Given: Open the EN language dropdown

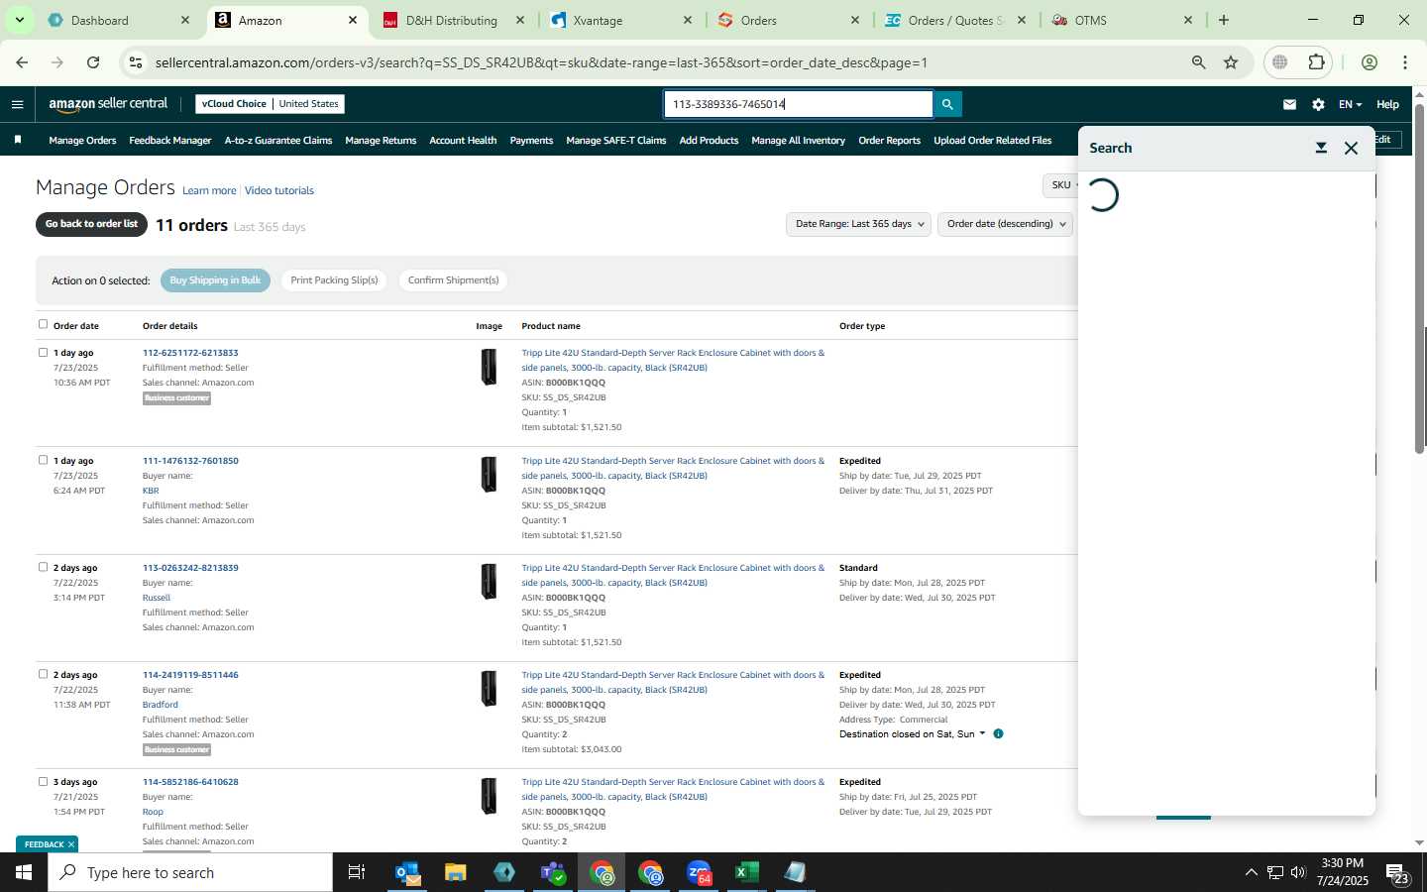Looking at the screenshot, I should point(1350,104).
